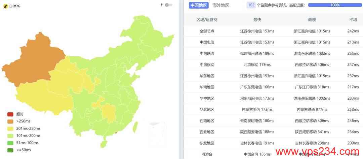This screenshot has width=363, height=159.
Task: Click the 162 monitoring points badge
Action: pos(251,5)
